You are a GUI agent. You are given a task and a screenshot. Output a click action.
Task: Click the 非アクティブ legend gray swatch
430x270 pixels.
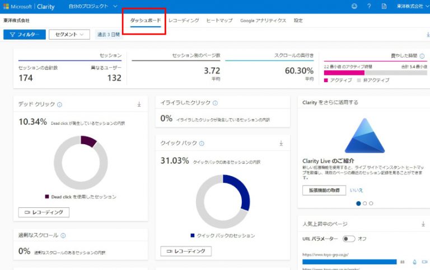pyautogui.click(x=359, y=80)
